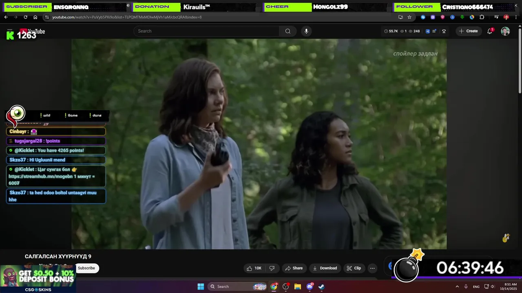Viewport: 522px width, 293px height.
Task: Open YouTube notifications bell
Action: (490, 31)
